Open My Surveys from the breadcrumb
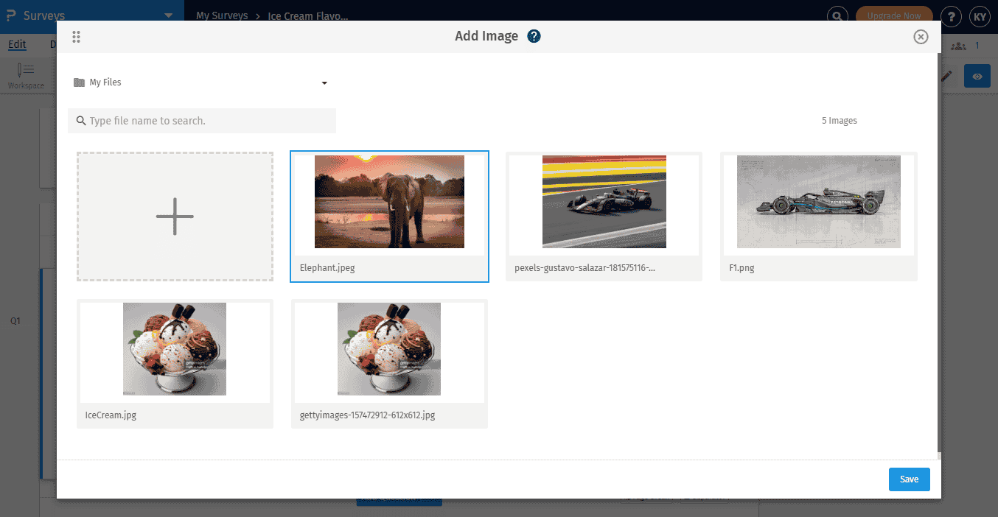Image resolution: width=998 pixels, height=517 pixels. (x=221, y=15)
